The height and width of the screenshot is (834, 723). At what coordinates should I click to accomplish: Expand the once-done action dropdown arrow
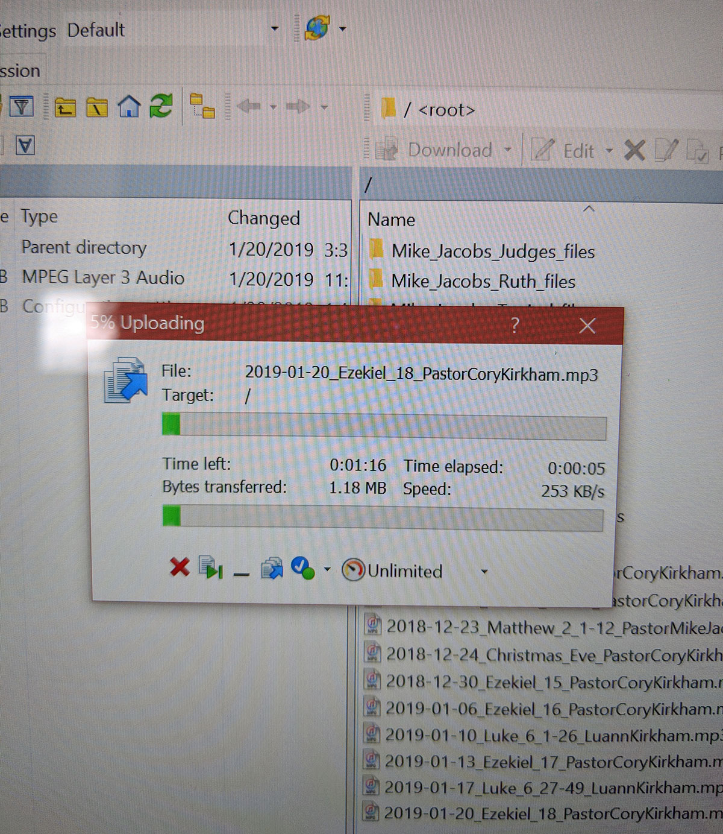click(x=327, y=569)
